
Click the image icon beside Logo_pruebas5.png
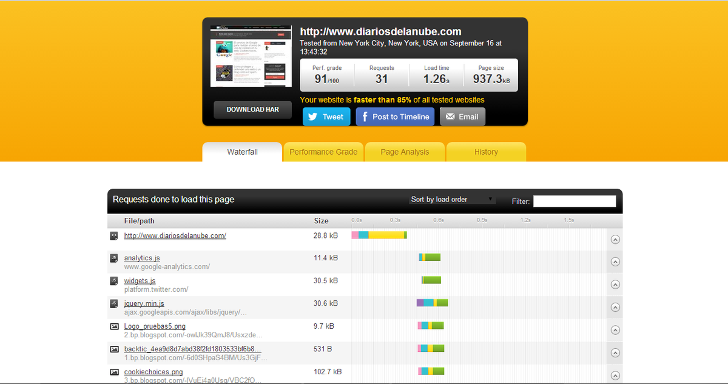(113, 326)
